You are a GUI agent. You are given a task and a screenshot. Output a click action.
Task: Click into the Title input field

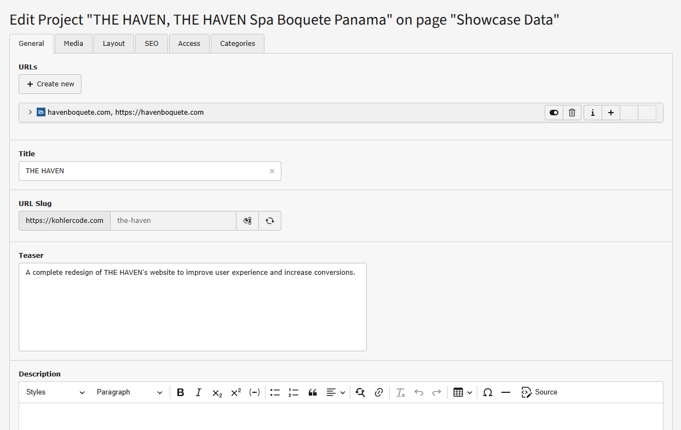[150, 171]
